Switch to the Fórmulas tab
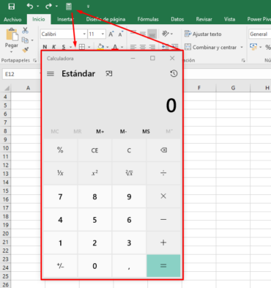Viewport: 271px width, 288px height. [148, 19]
